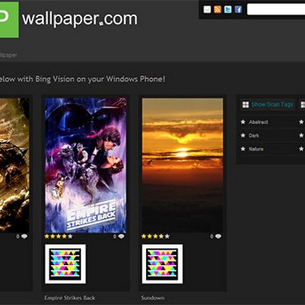Open the RSS feed icon
Viewport: 305px width, 305px height.
217,9
